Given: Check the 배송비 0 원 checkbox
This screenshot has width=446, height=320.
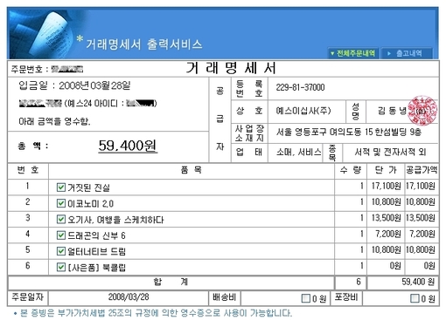Looking at the screenshot, I should [305, 298].
